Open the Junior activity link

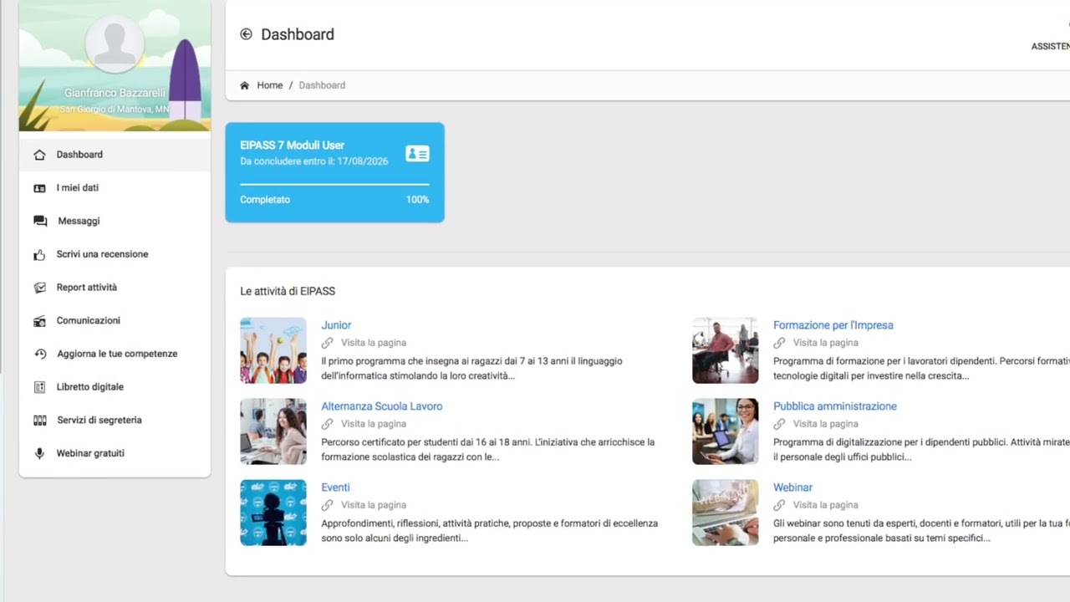tap(336, 325)
